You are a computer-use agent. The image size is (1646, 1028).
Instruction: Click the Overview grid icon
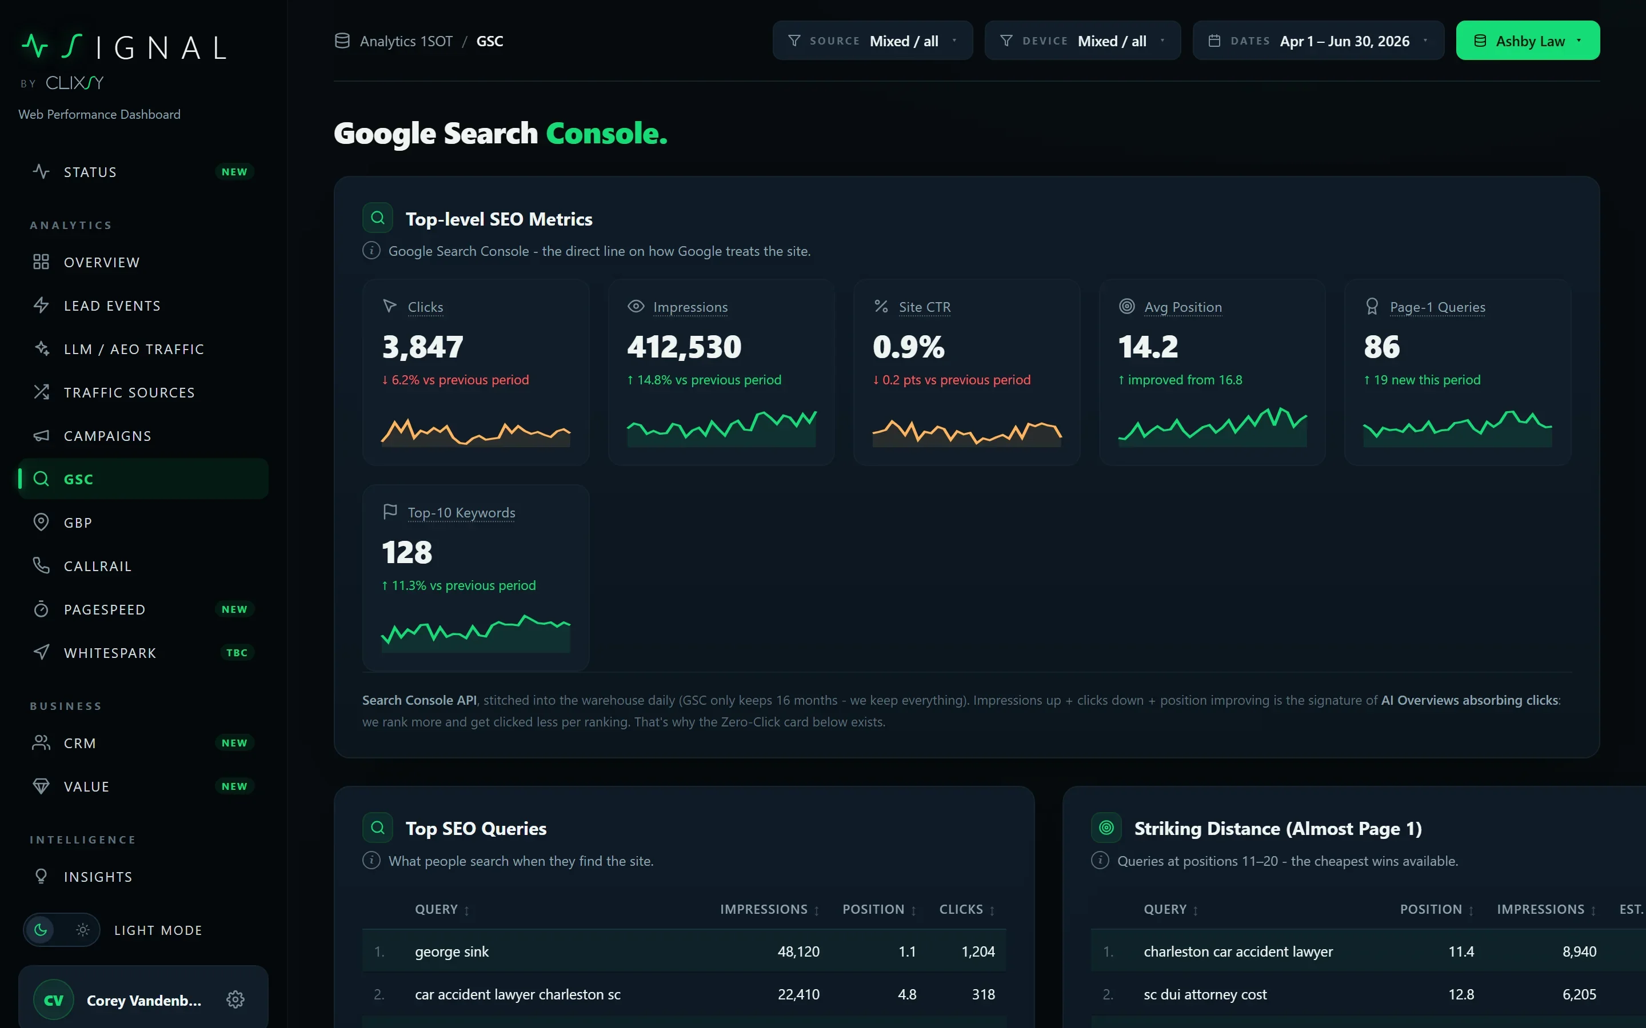[x=41, y=262]
